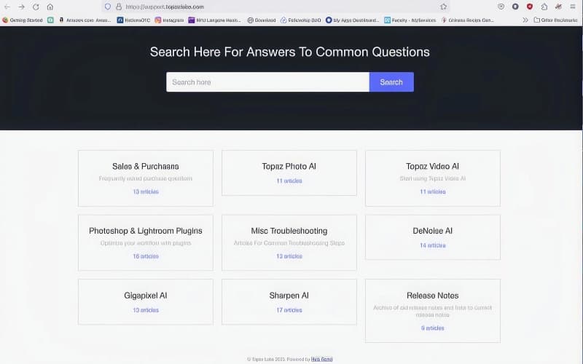Viewport: 583px width, 364px height.
Task: Go forward using the browser forward arrow
Action: tap(22, 7)
